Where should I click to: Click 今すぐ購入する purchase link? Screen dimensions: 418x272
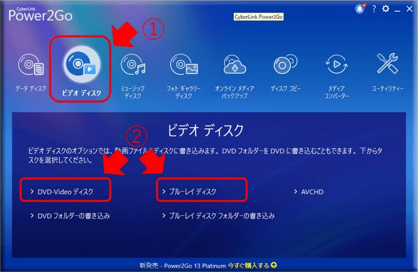click(x=248, y=266)
